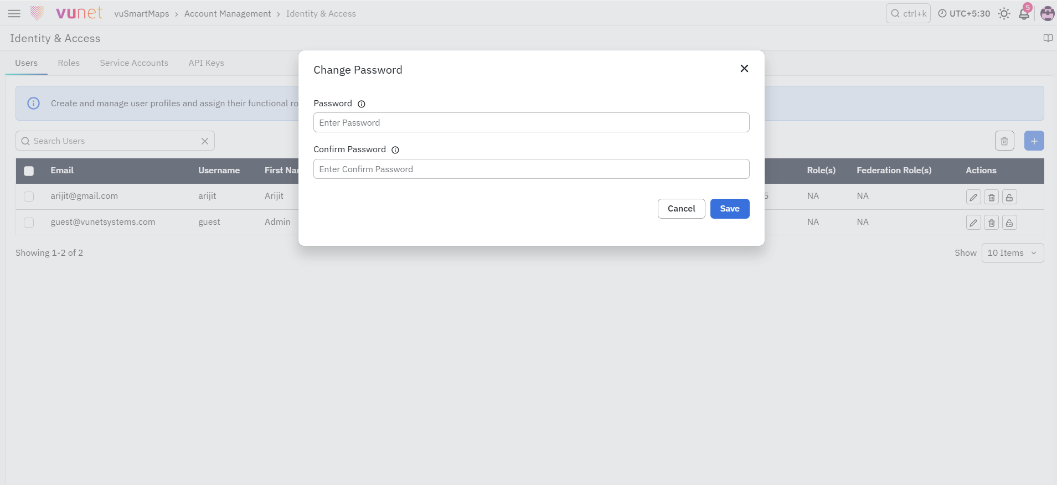Open the notifications bell
This screenshot has height=485, width=1057.
click(x=1024, y=14)
